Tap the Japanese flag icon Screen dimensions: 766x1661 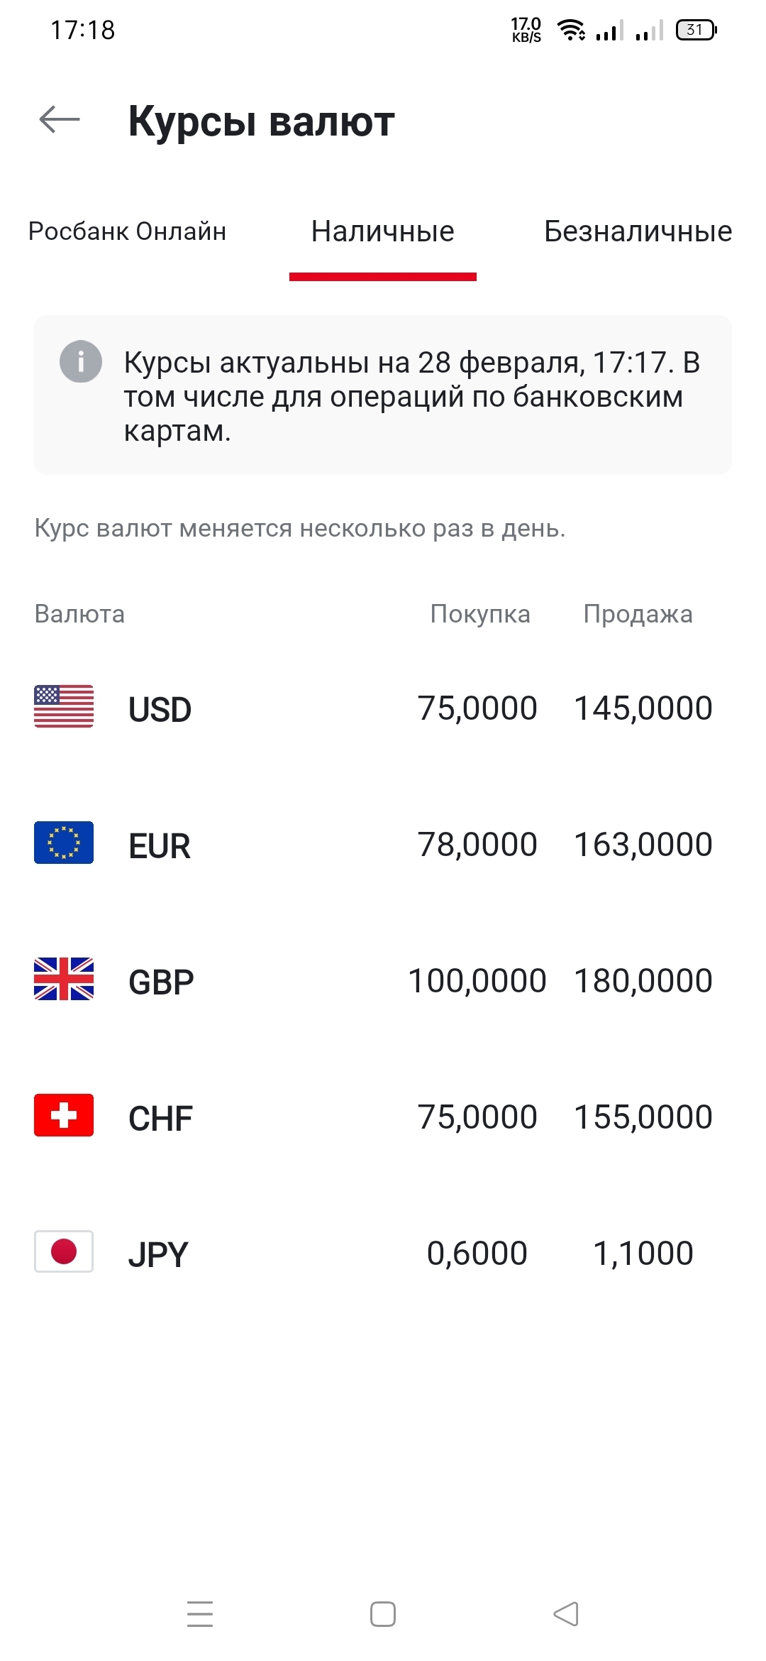[64, 1251]
